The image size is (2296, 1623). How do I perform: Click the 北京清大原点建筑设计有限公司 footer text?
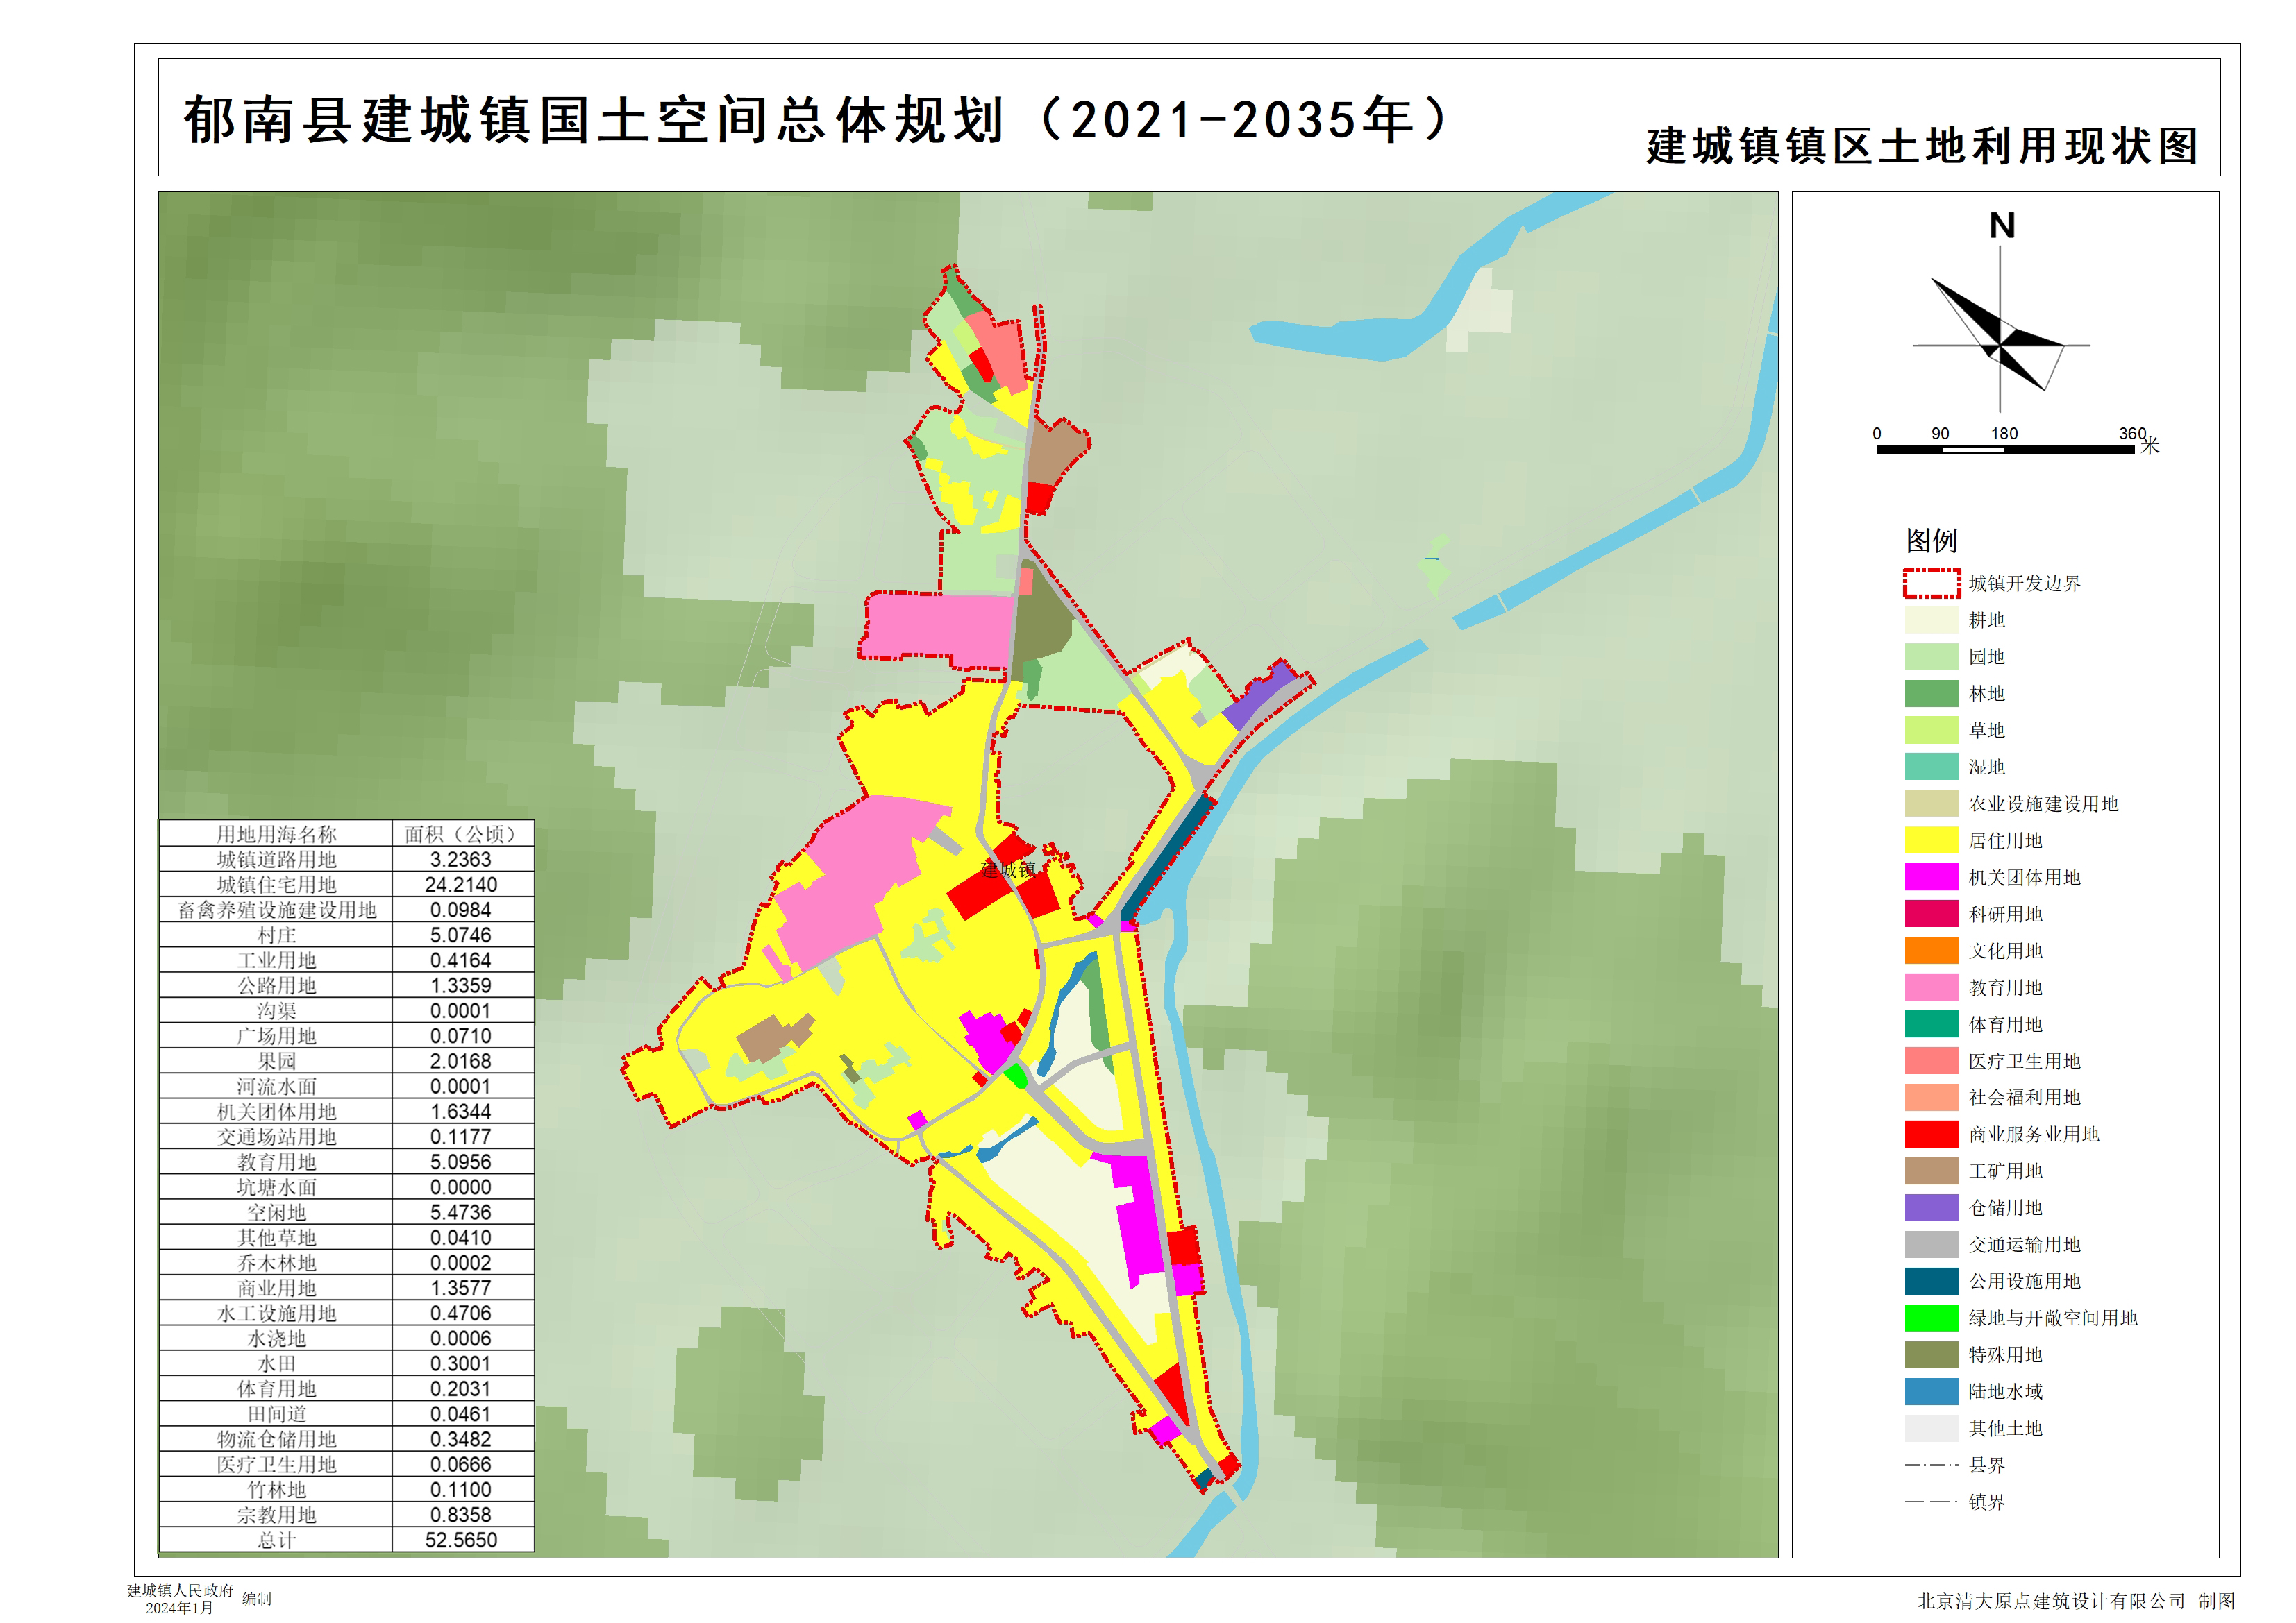coord(2051,1601)
